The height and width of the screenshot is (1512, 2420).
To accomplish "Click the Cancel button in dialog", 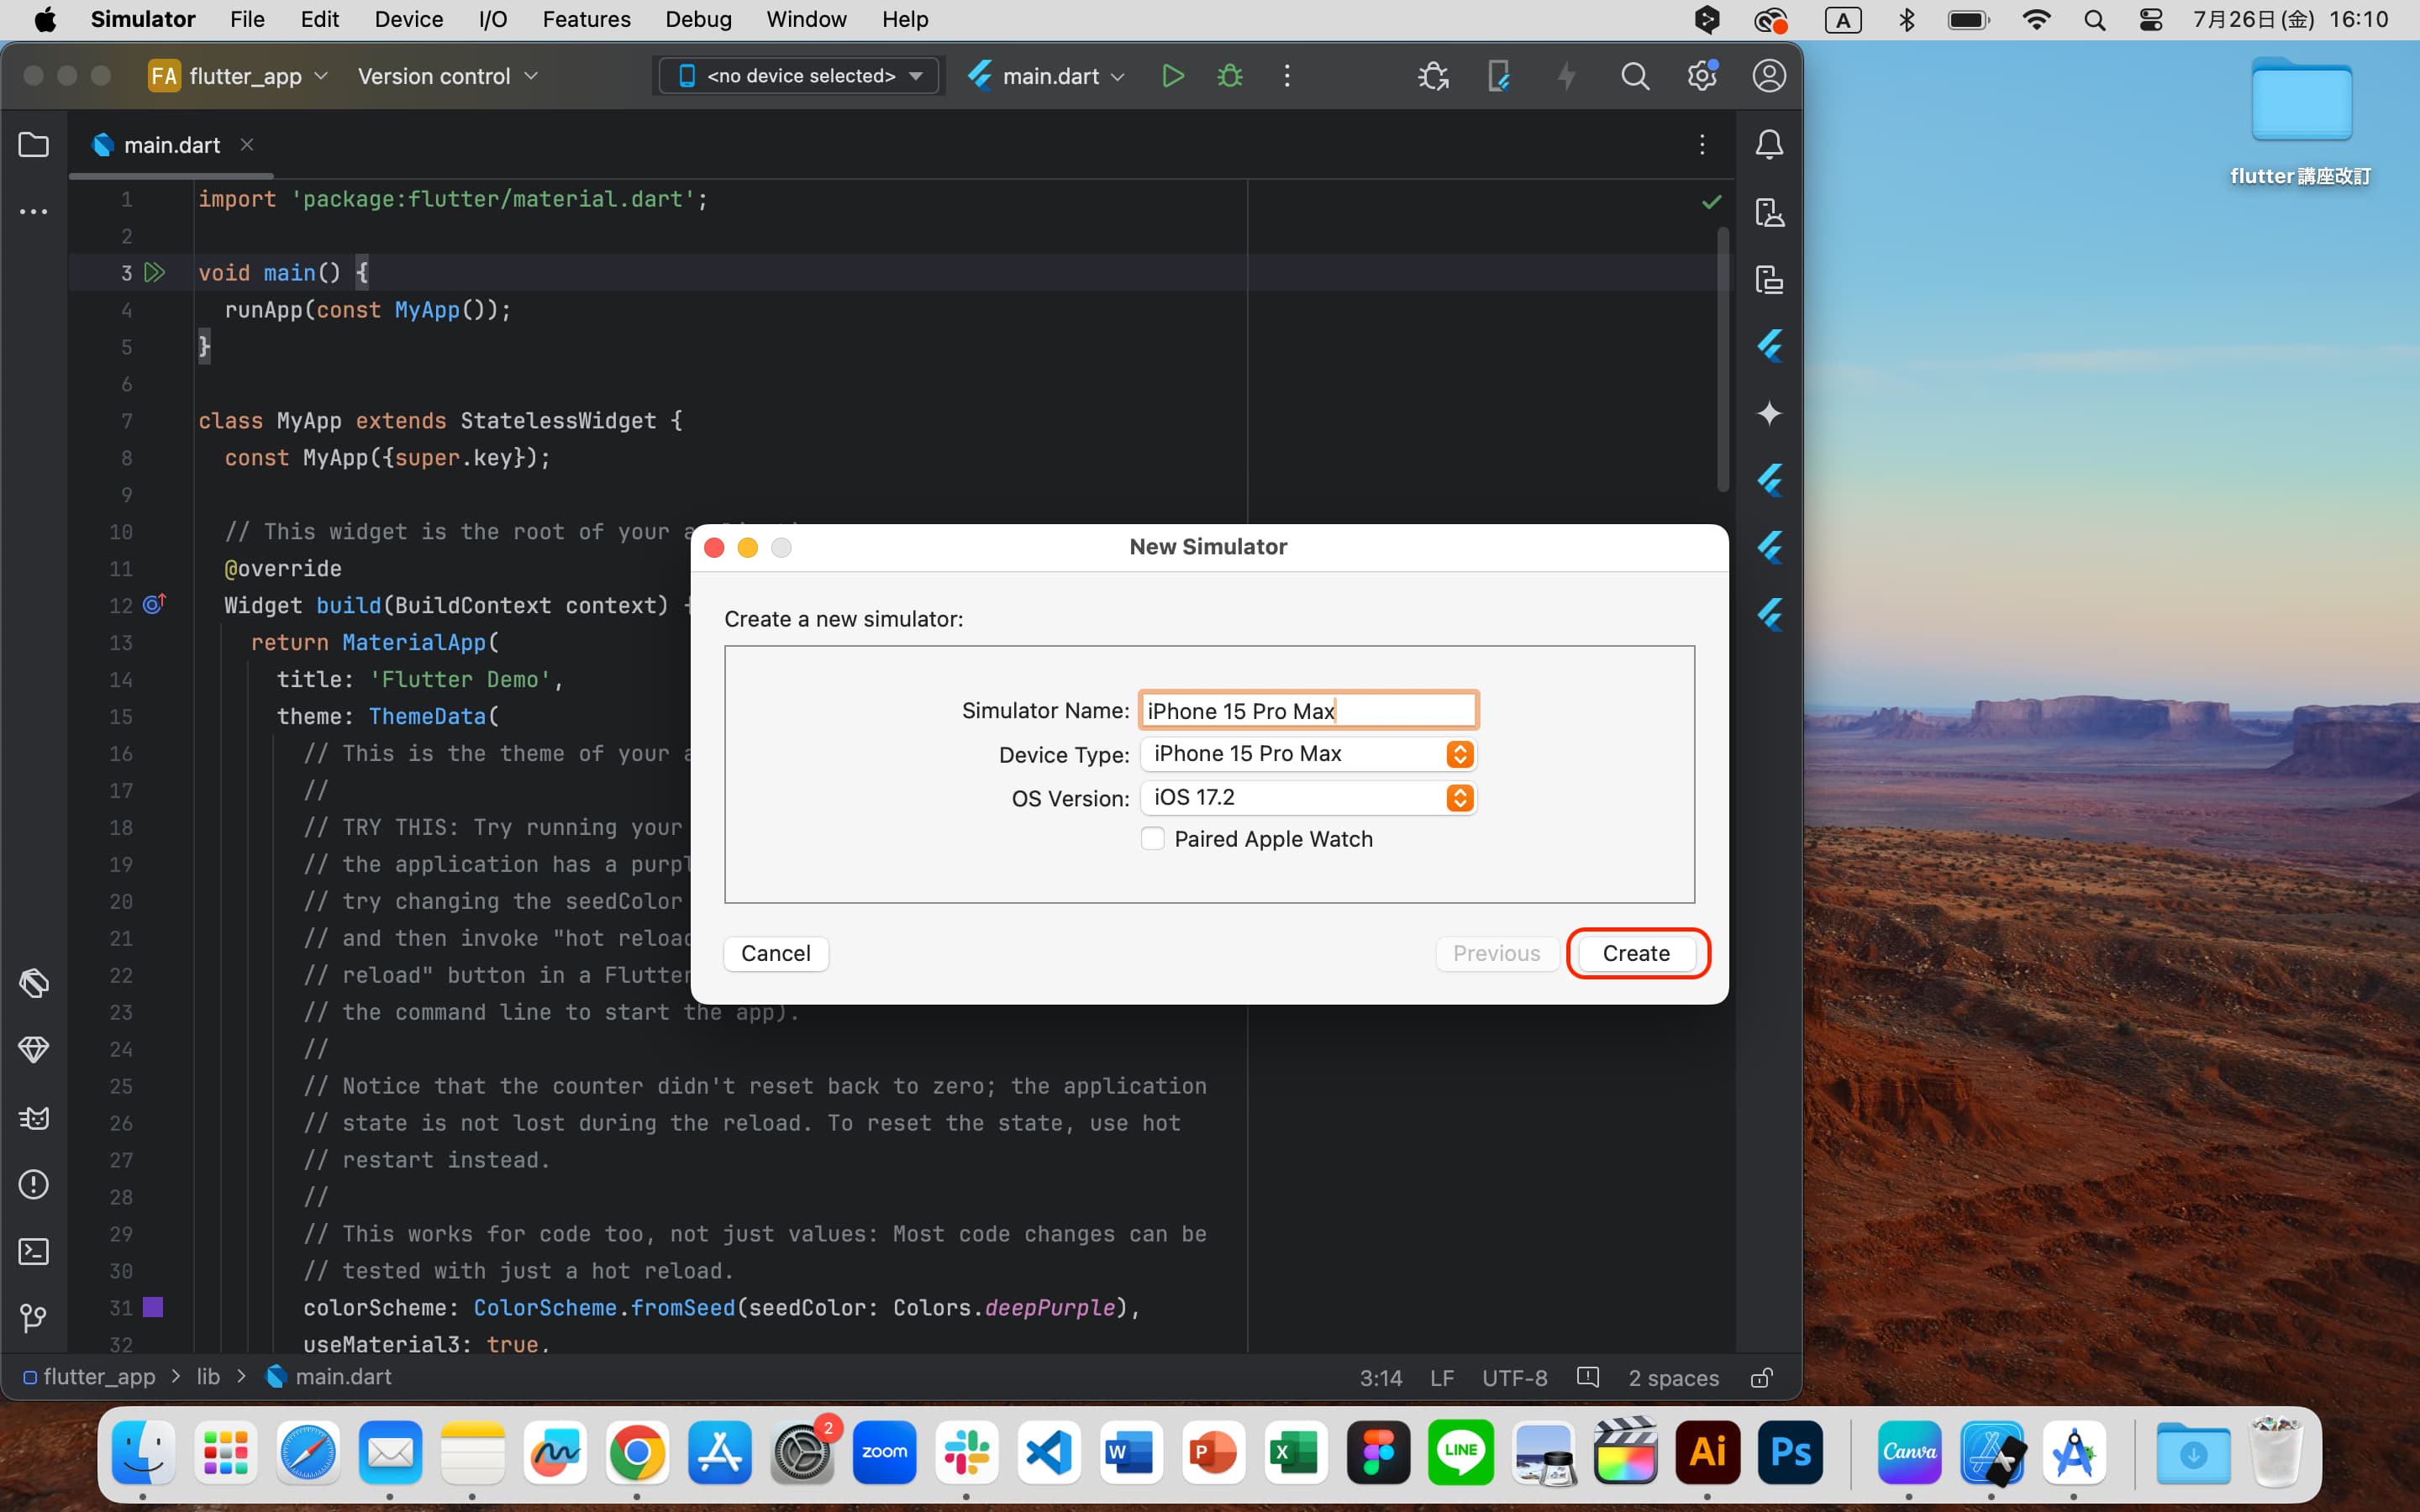I will point(776,953).
